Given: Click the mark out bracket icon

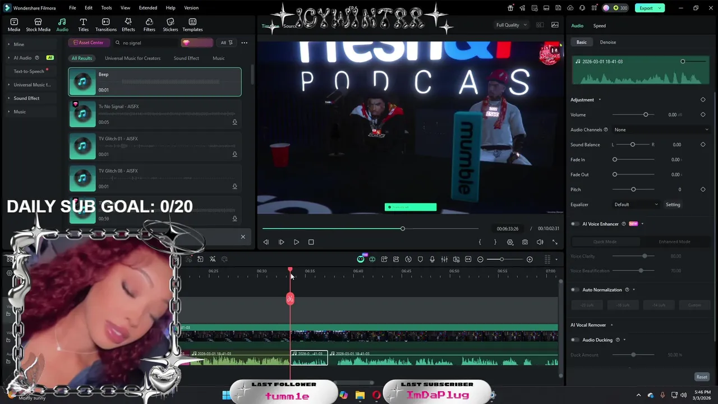Looking at the screenshot, I should click(495, 242).
